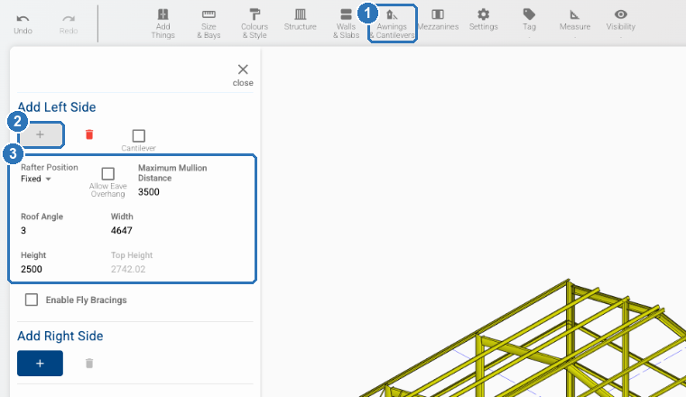Click the Add Right Side heading
This screenshot has height=397, width=686.
pyautogui.click(x=60, y=336)
